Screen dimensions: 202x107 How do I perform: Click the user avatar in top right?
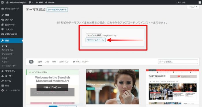pyautogui.click(x=200, y=2)
